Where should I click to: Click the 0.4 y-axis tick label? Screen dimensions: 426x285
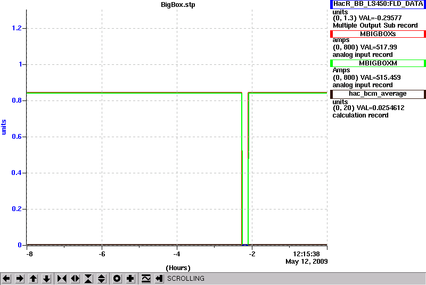[x=17, y=173]
